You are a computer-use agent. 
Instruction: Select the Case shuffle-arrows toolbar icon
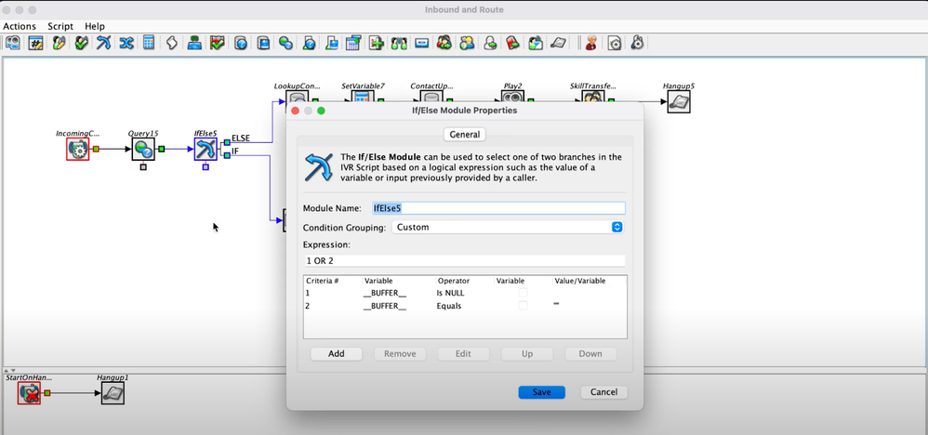pyautogui.click(x=126, y=43)
